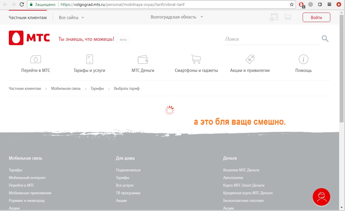Click the green padlock security icon
Screen dimensions: 345x211
31,4
